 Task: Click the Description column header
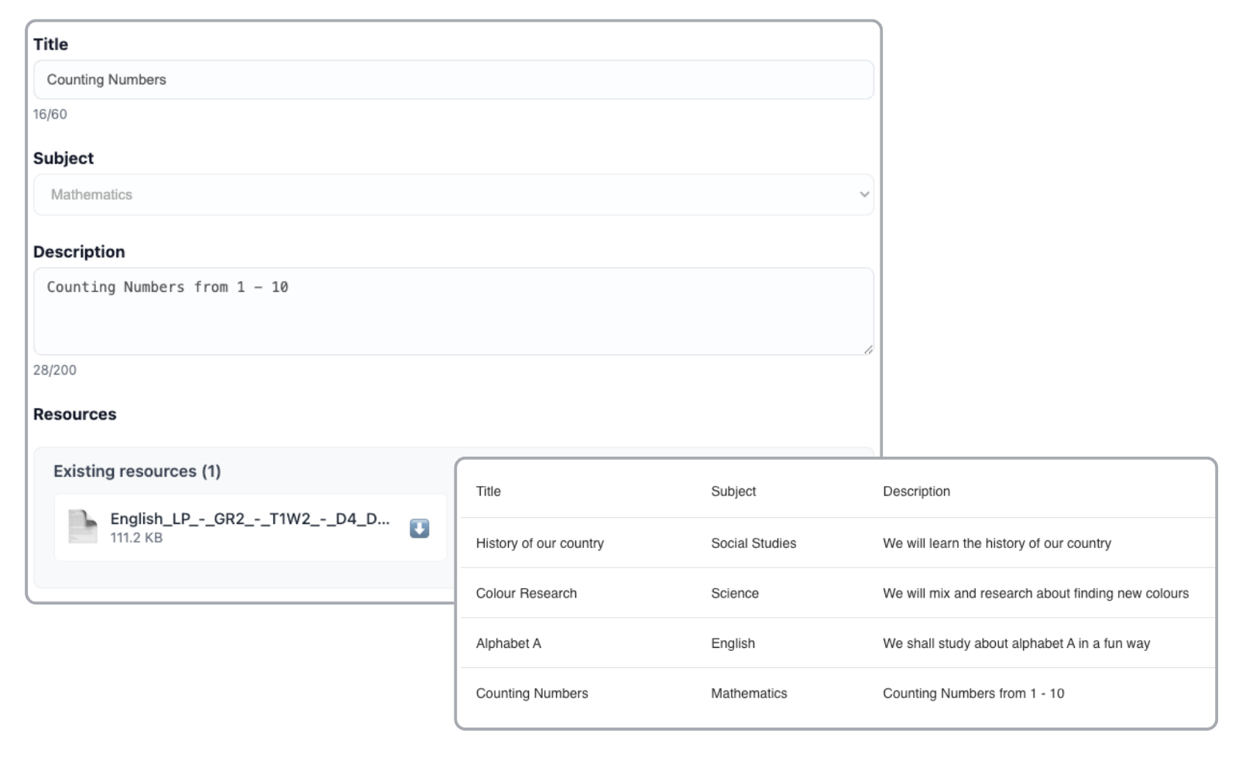[x=916, y=491]
